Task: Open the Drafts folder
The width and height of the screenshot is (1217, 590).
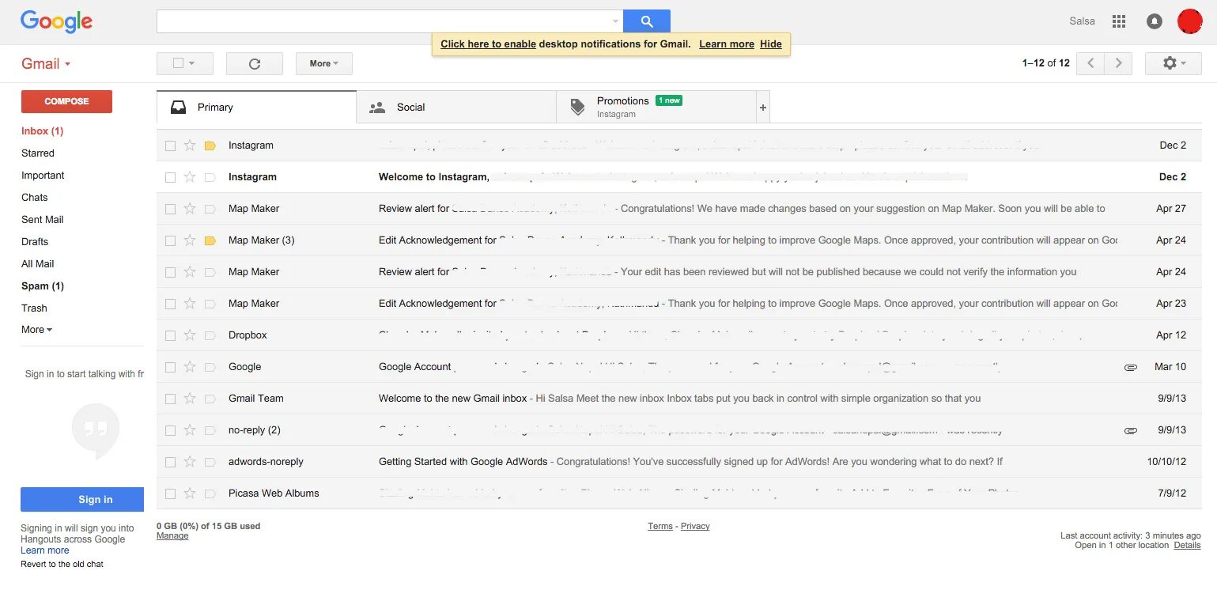Action: (x=35, y=242)
